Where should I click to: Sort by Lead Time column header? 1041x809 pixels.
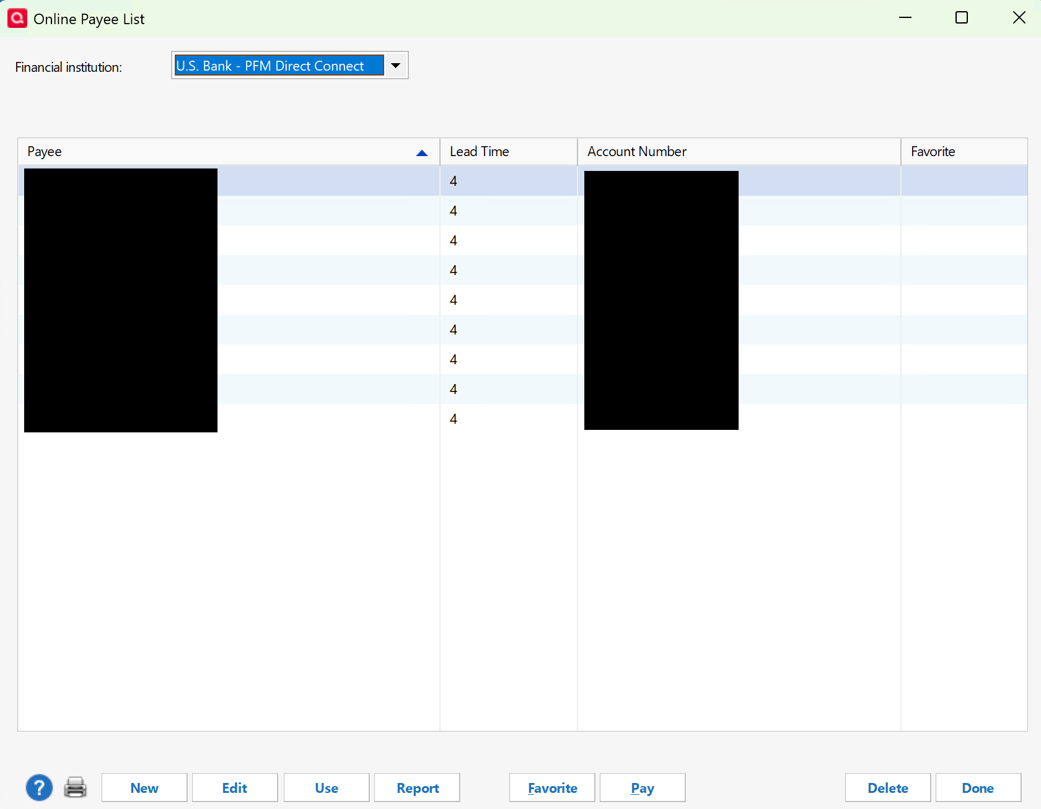point(509,152)
